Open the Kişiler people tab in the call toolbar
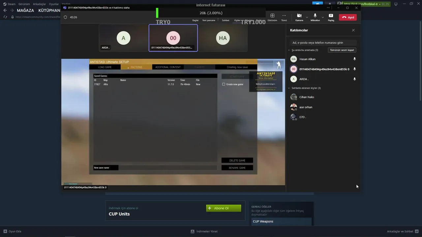422x237 pixels. point(237,20)
